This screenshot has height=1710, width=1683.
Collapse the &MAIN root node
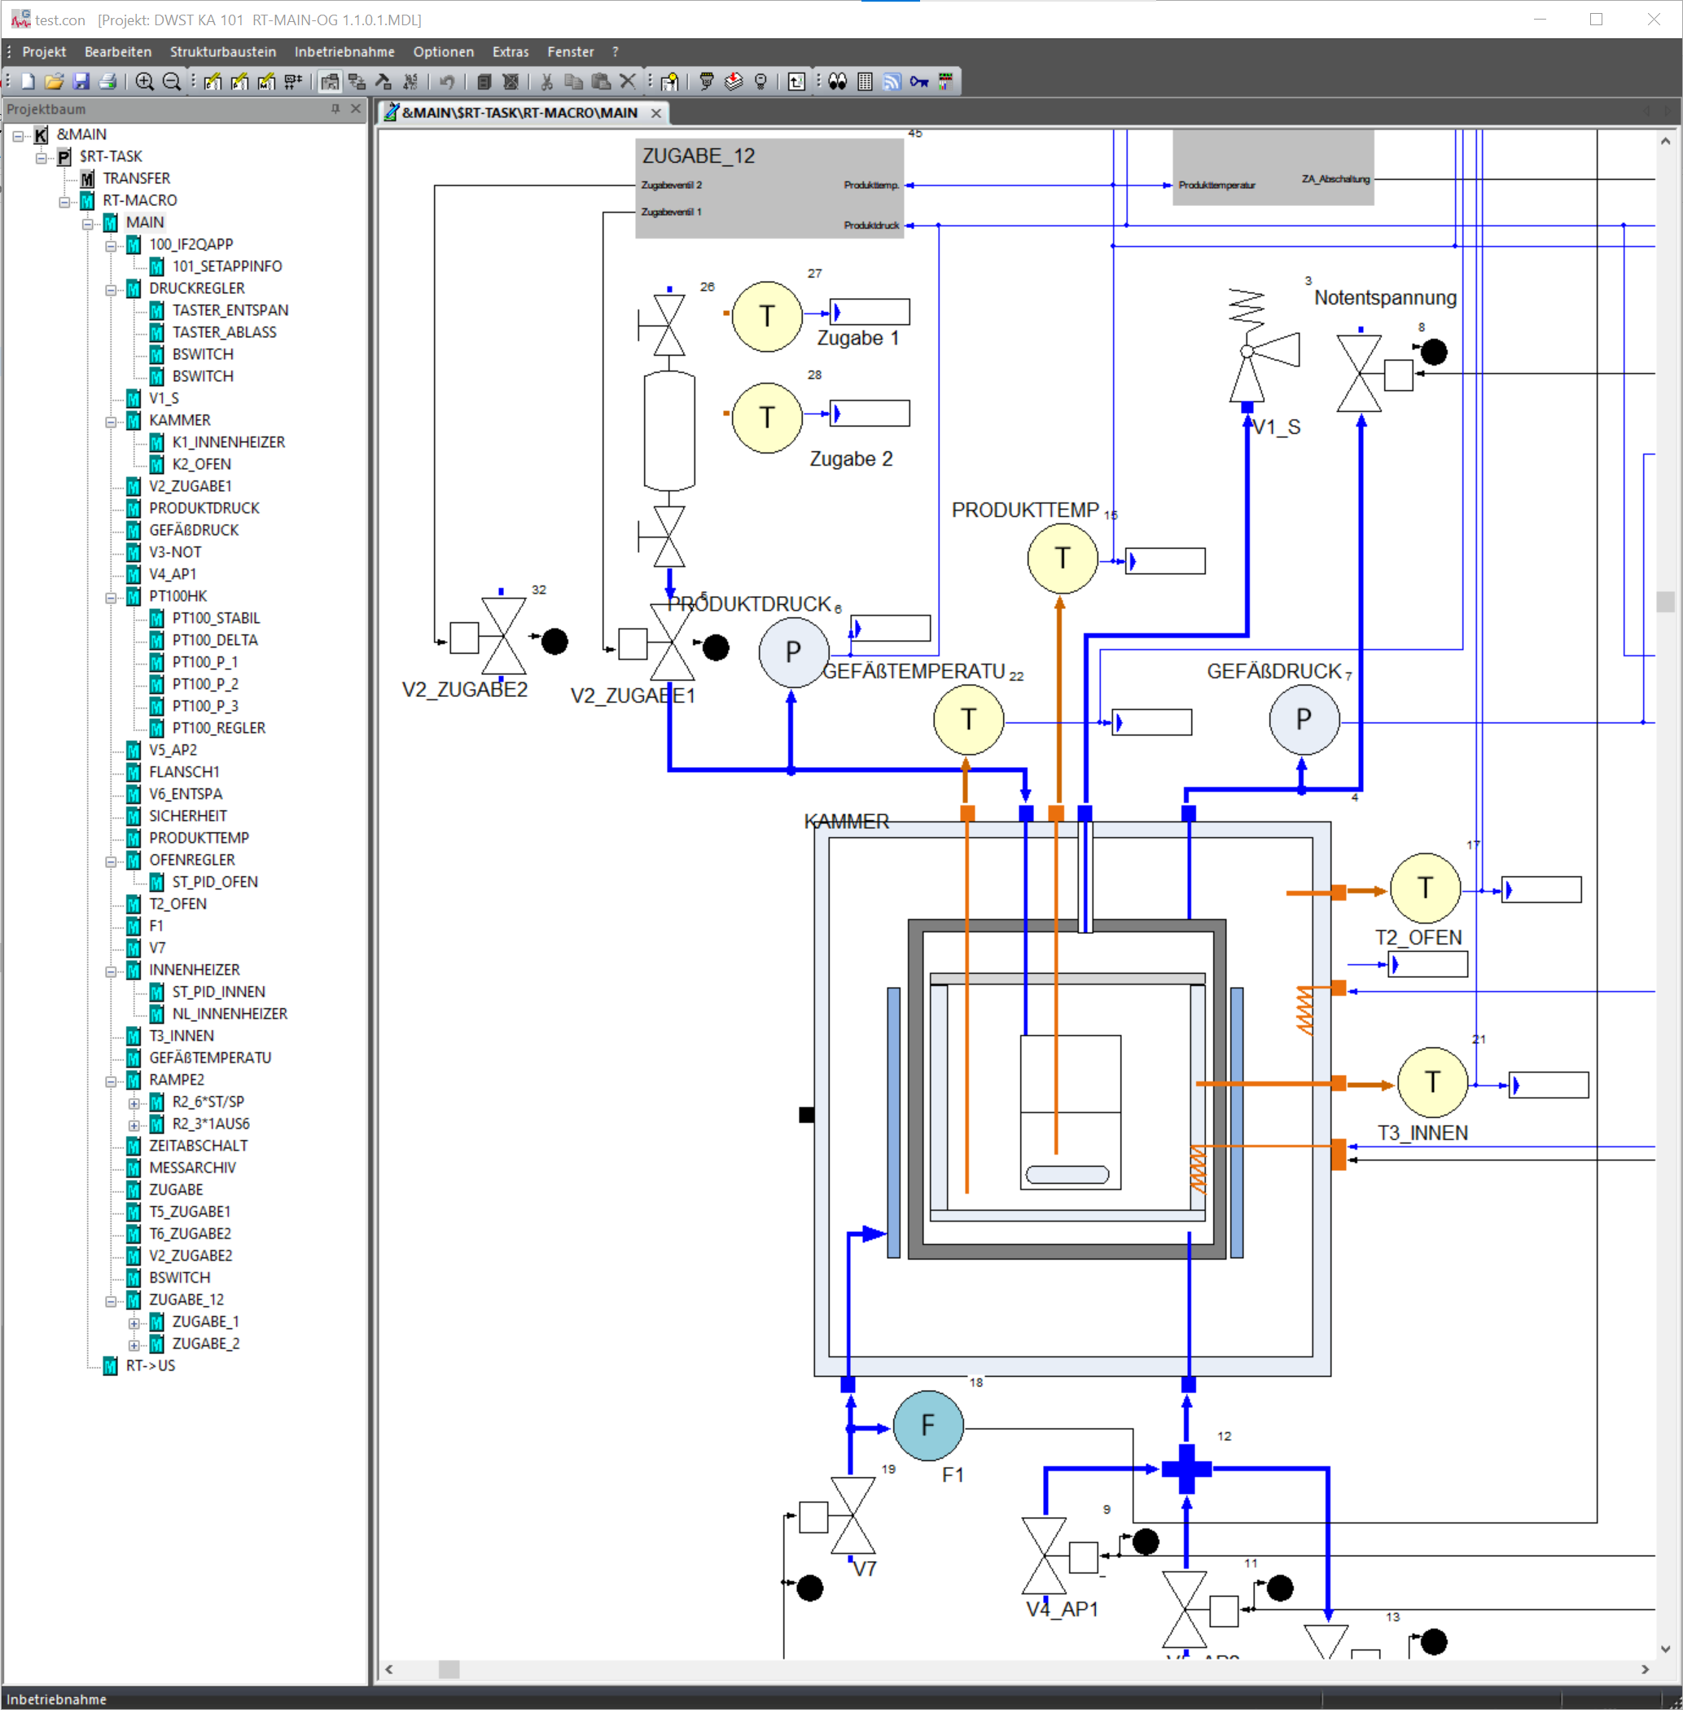pyautogui.click(x=19, y=135)
